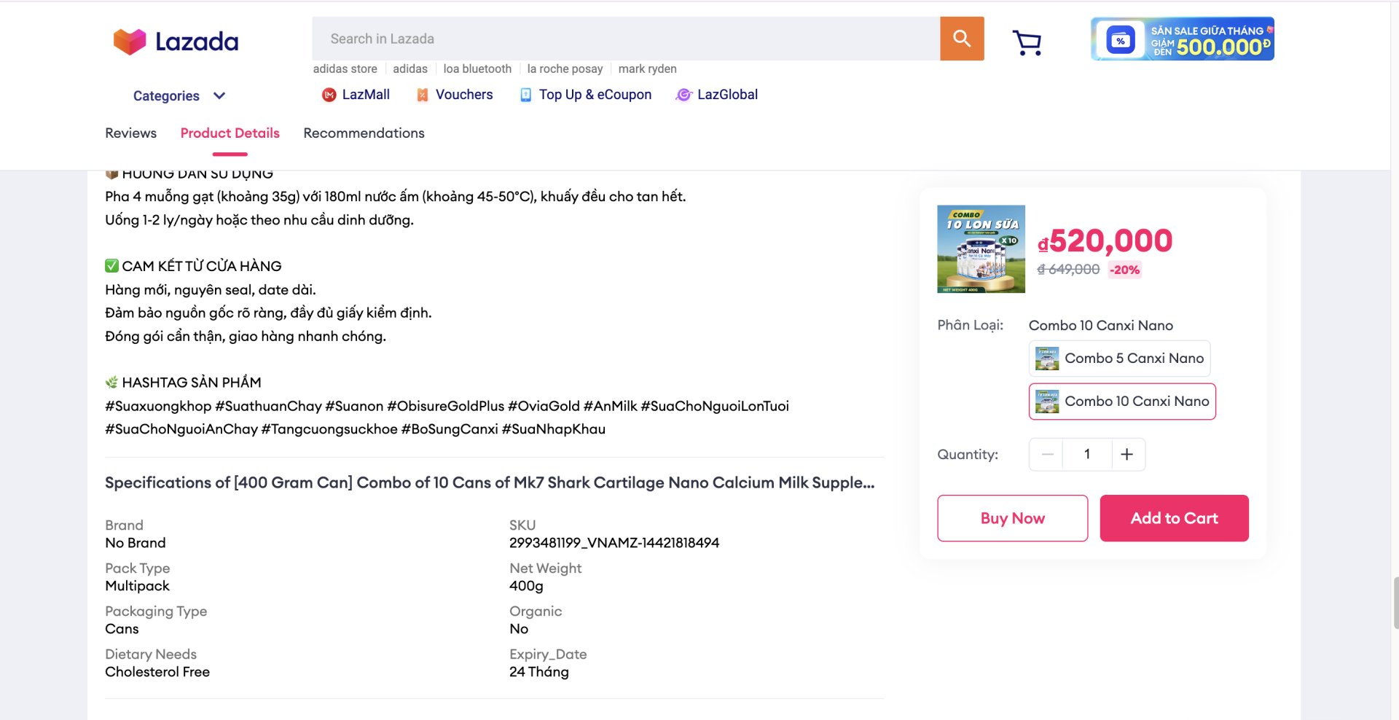The width and height of the screenshot is (1399, 720).
Task: Click the -20% discount badge
Action: pyautogui.click(x=1124, y=270)
